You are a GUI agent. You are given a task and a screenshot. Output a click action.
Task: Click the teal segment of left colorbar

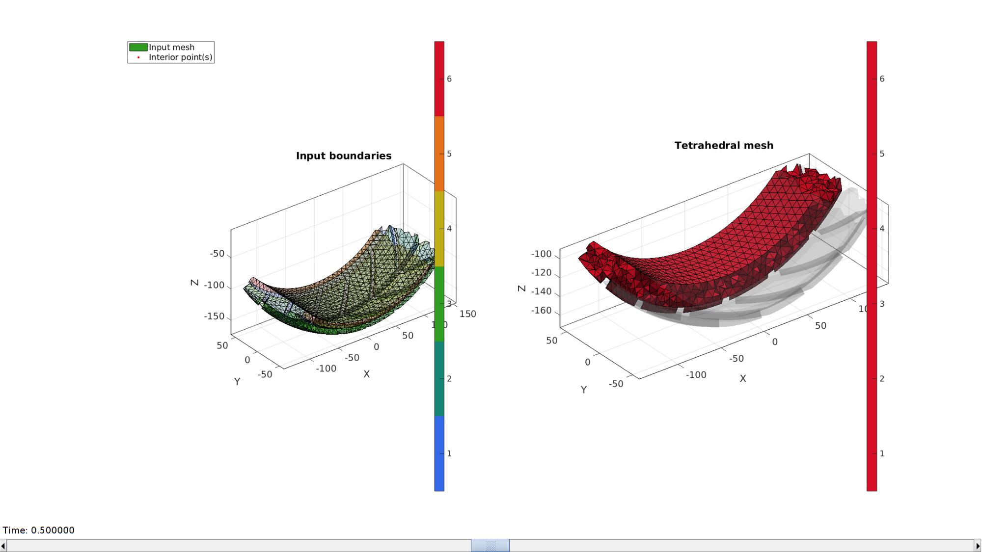point(439,378)
